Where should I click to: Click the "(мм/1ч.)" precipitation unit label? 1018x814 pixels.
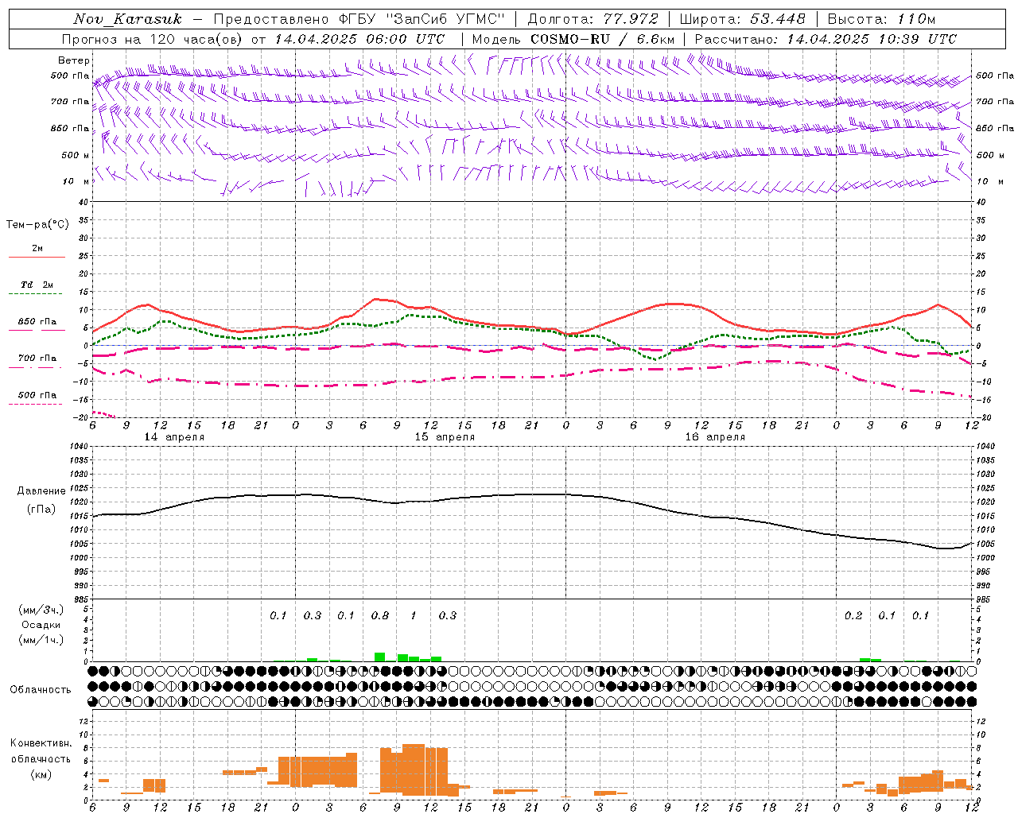pyautogui.click(x=41, y=640)
